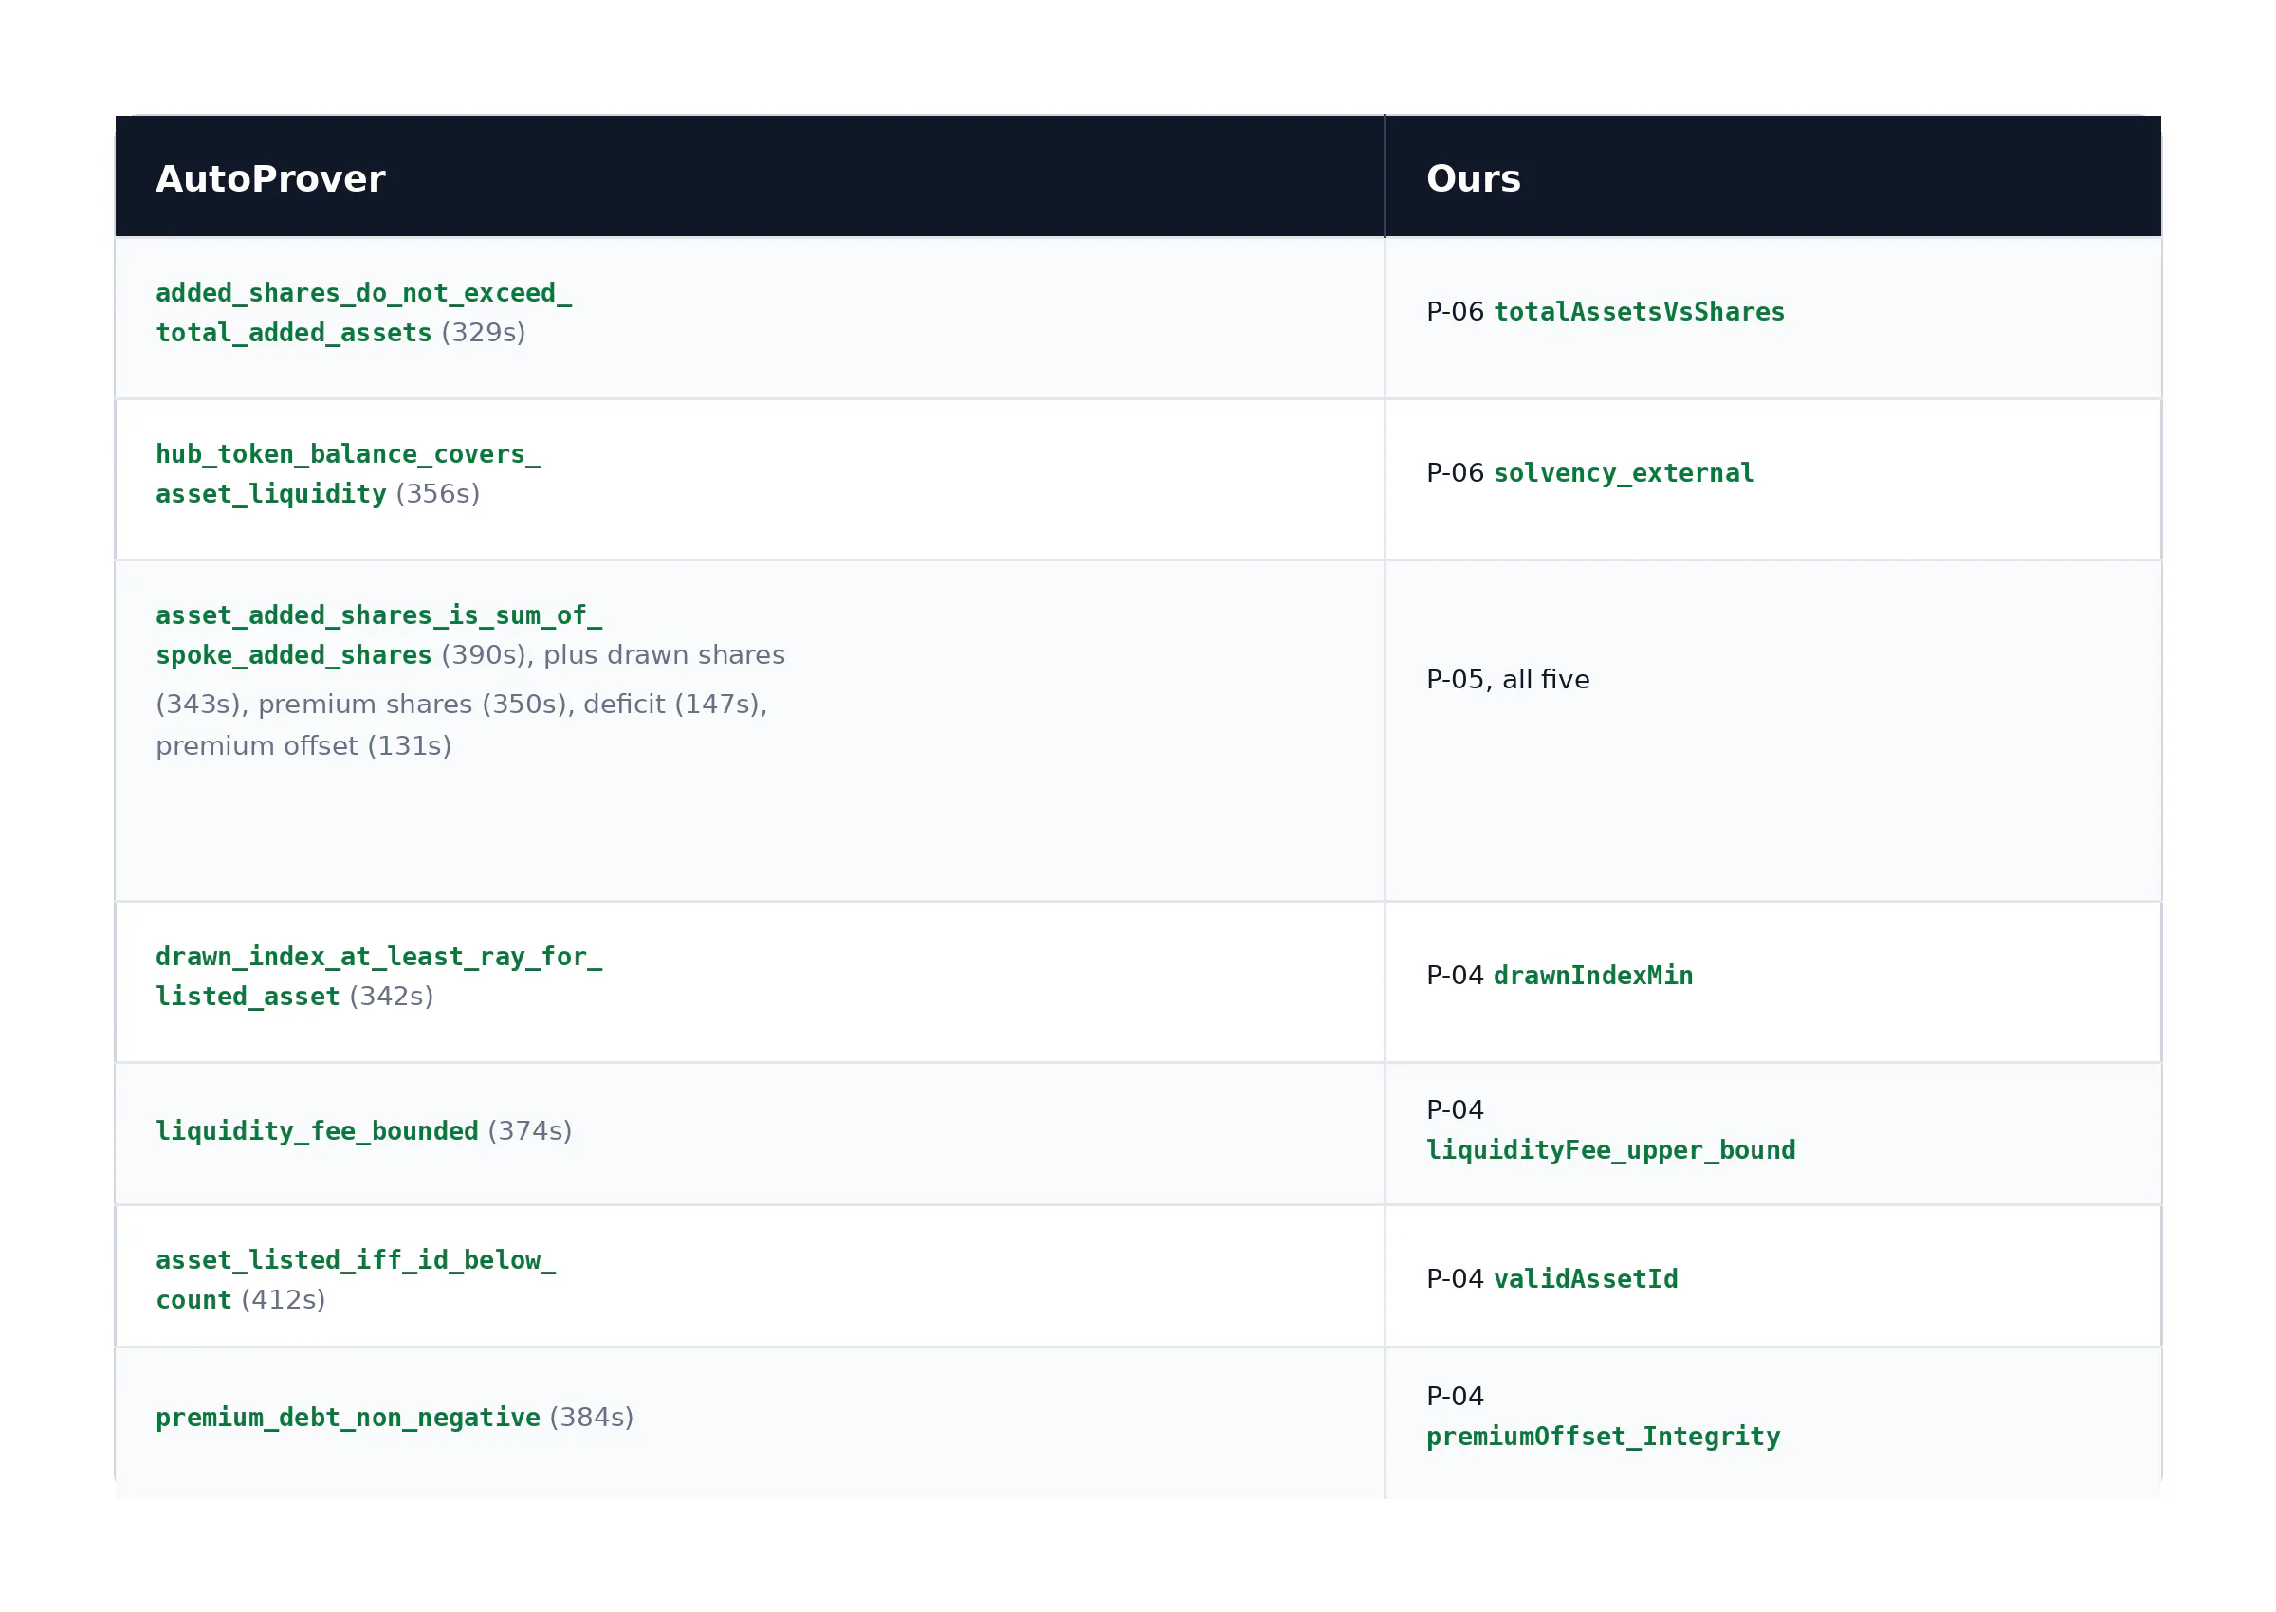Image resolution: width=2276 pixels, height=1612 pixels.
Task: Select liquidity_fee_bounded rule text
Action: pyautogui.click(x=318, y=1130)
